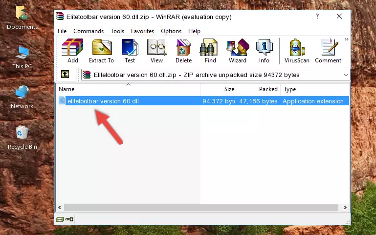Click the horizontal scrollbar right arrow

(x=345, y=207)
